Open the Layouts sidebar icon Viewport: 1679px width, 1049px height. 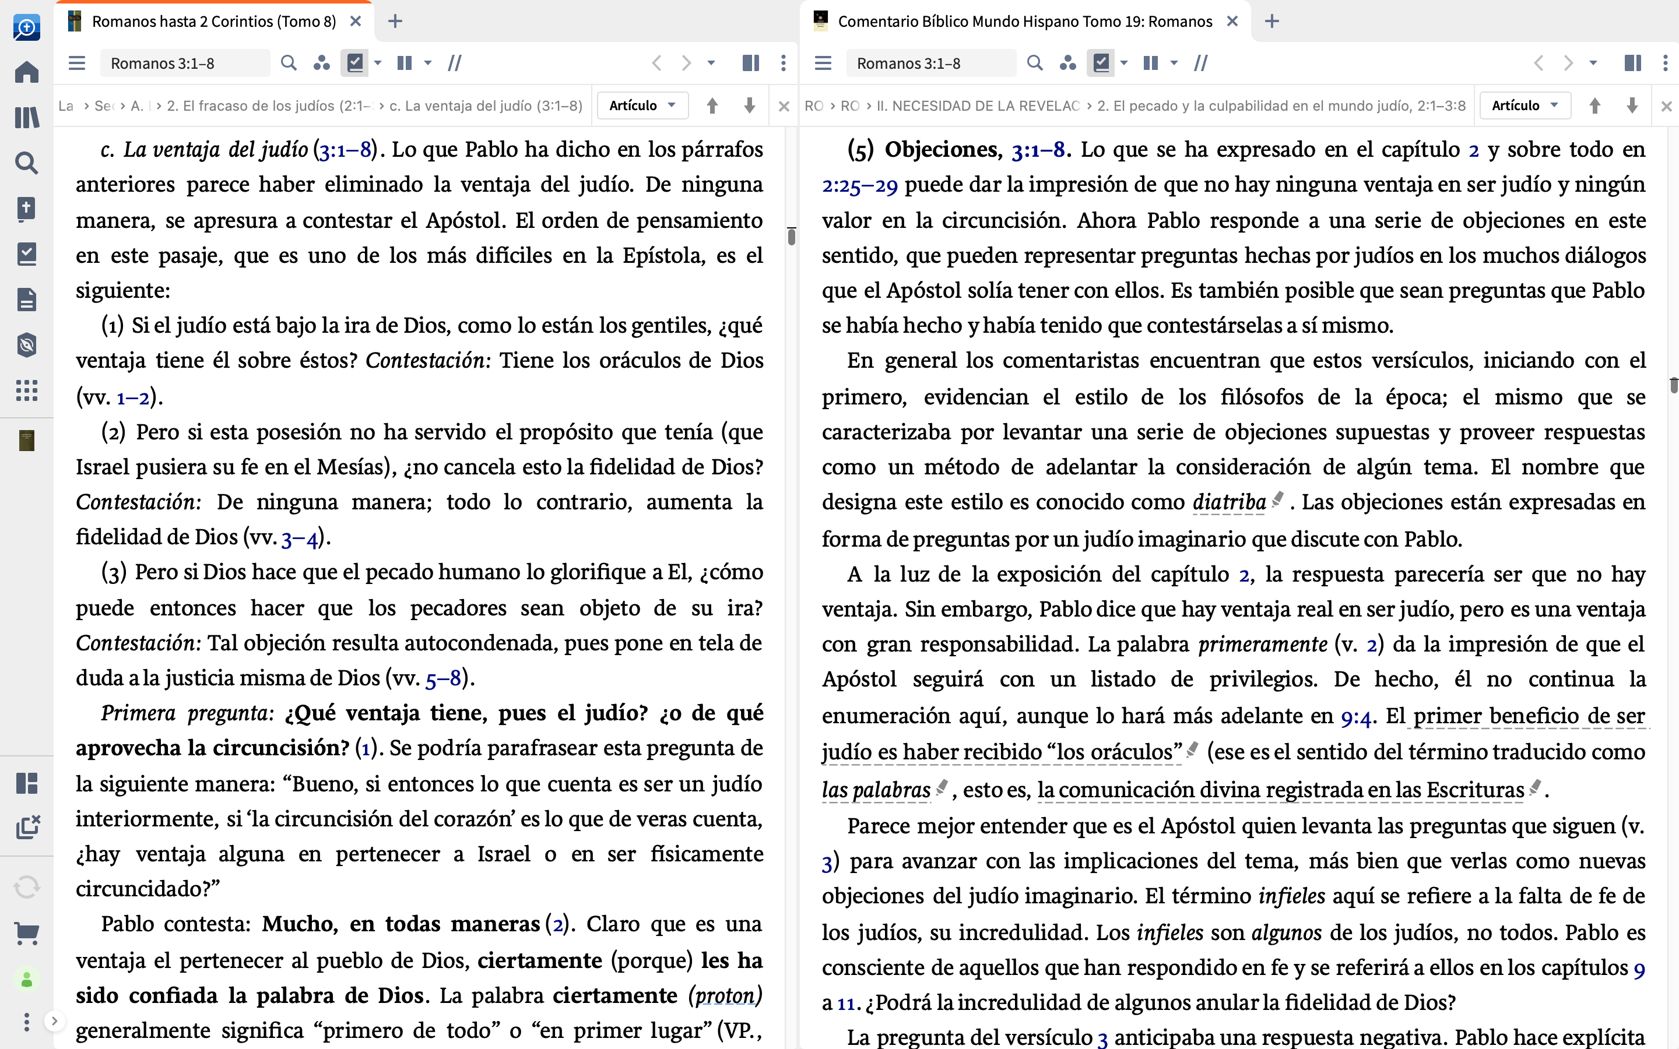tap(26, 783)
